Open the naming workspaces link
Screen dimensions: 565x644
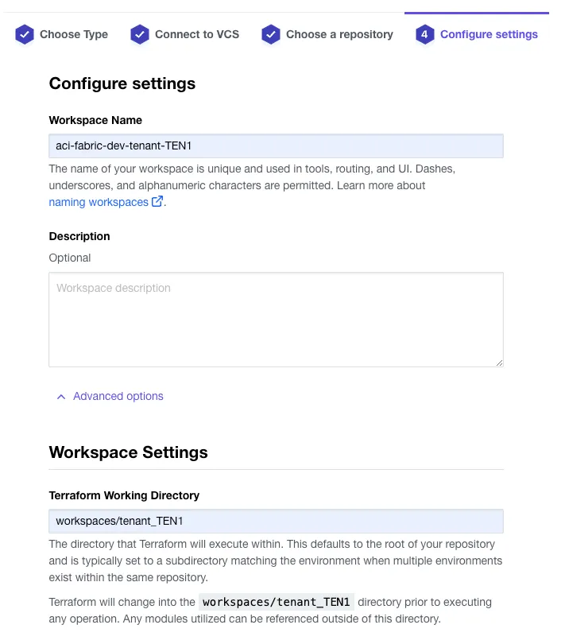coord(99,202)
